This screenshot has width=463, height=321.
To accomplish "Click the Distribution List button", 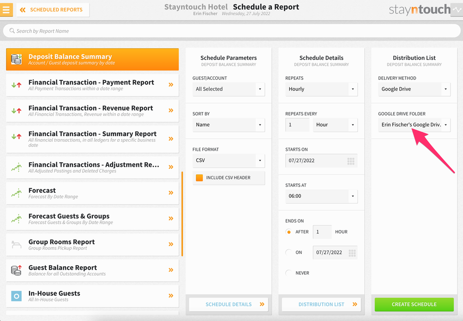I will (x=321, y=304).
